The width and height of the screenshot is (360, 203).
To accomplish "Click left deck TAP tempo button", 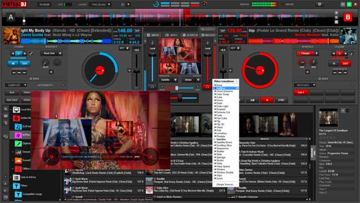I will click(x=137, y=31).
